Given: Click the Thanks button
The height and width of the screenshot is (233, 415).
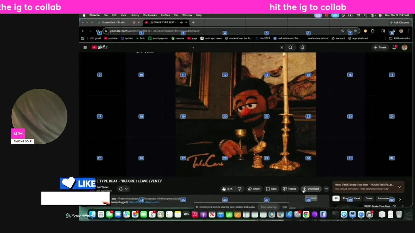Looking at the screenshot, I should tap(289, 189).
